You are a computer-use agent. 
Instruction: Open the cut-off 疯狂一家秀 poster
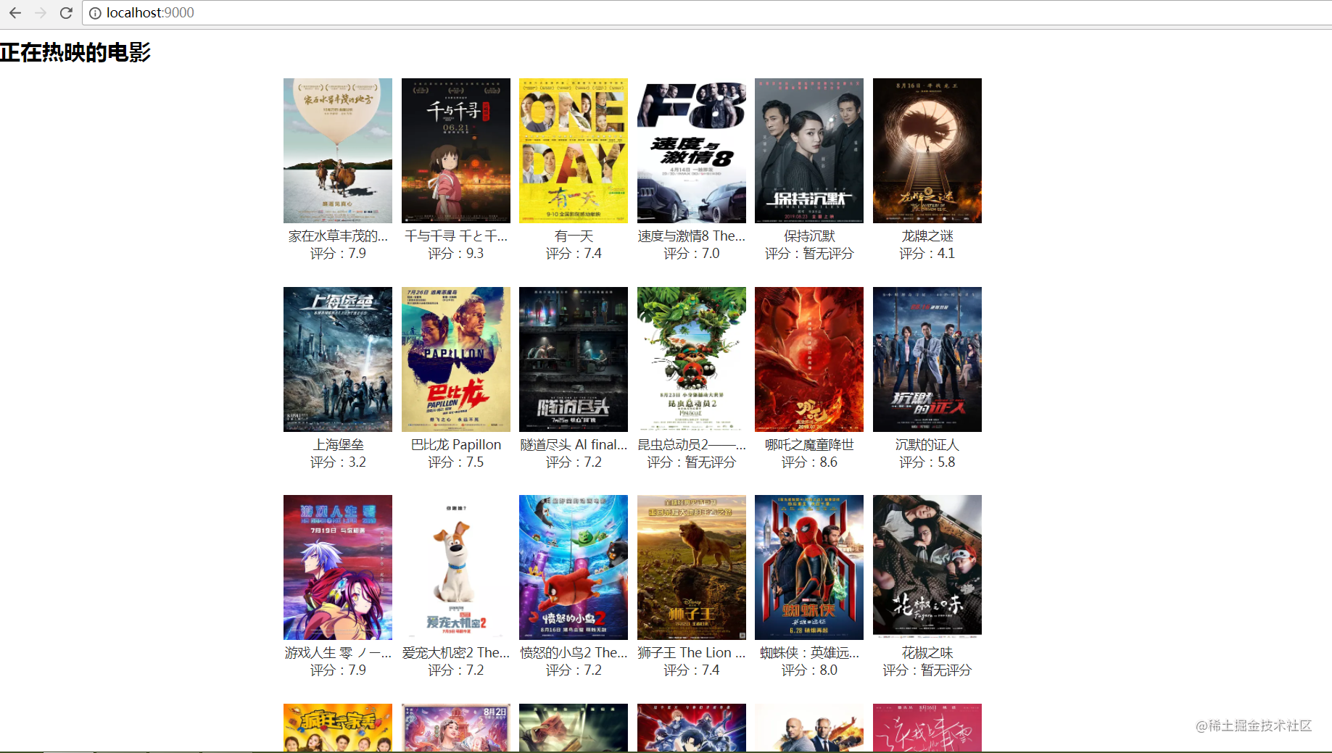click(338, 728)
